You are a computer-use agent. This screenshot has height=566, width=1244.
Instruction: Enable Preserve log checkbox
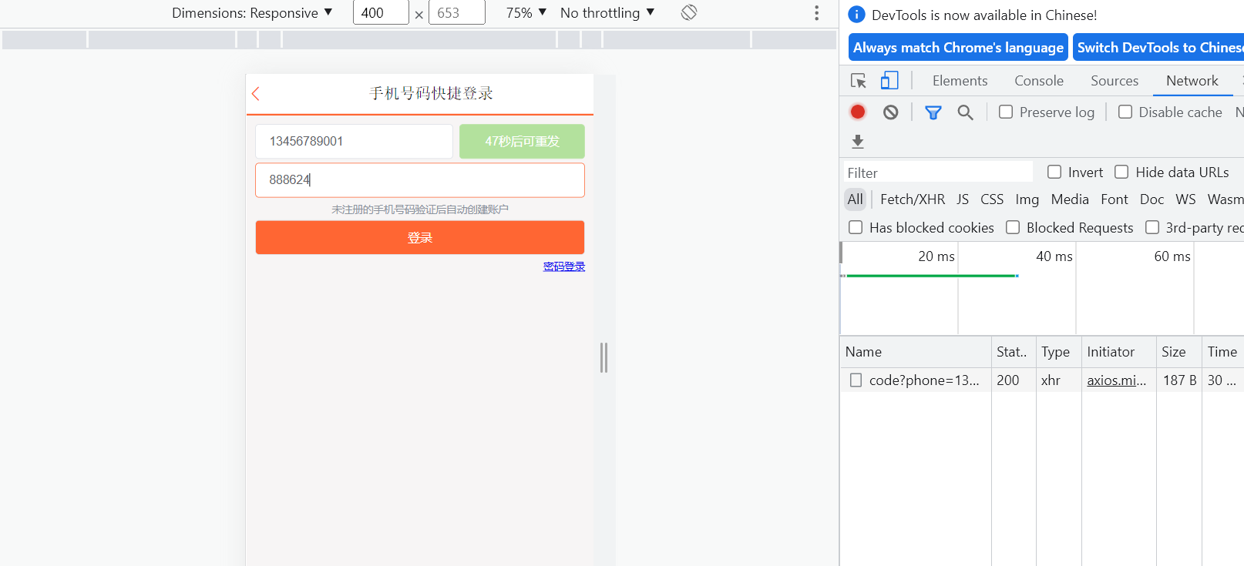coord(1006,112)
